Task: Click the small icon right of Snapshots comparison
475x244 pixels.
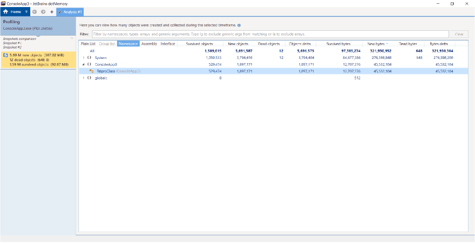Action: pos(72,38)
